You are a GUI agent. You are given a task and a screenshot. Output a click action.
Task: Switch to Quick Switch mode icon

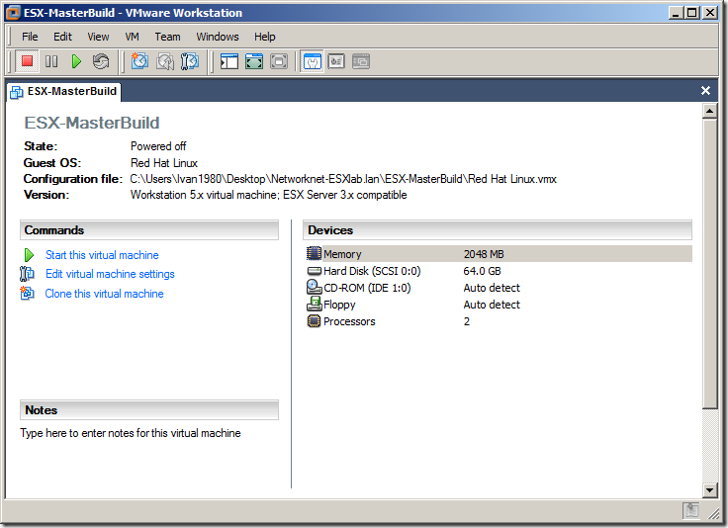[254, 61]
